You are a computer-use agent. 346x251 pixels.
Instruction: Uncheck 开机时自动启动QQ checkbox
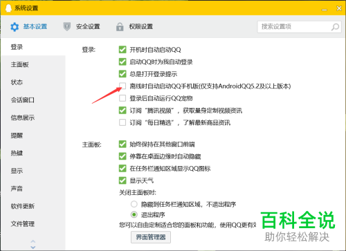point(122,50)
